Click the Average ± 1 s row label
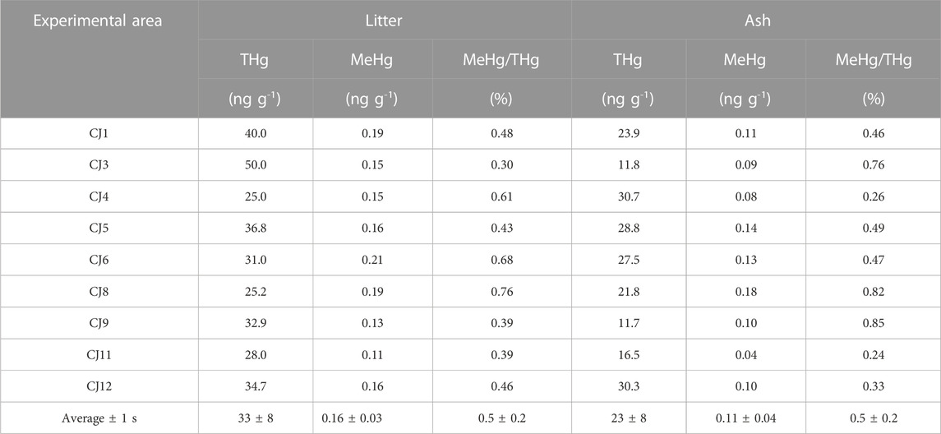Image resolution: width=941 pixels, height=434 pixels. 99,418
